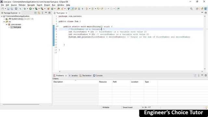Switch to the Javadoc tab

[x=73, y=75]
